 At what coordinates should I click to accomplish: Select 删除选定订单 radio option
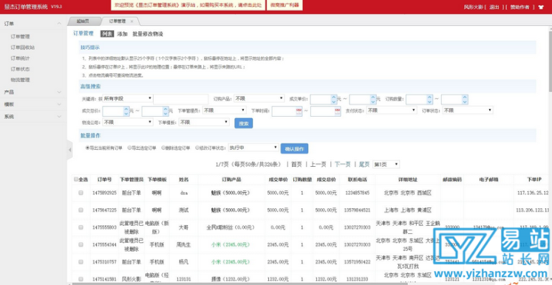click(163, 148)
